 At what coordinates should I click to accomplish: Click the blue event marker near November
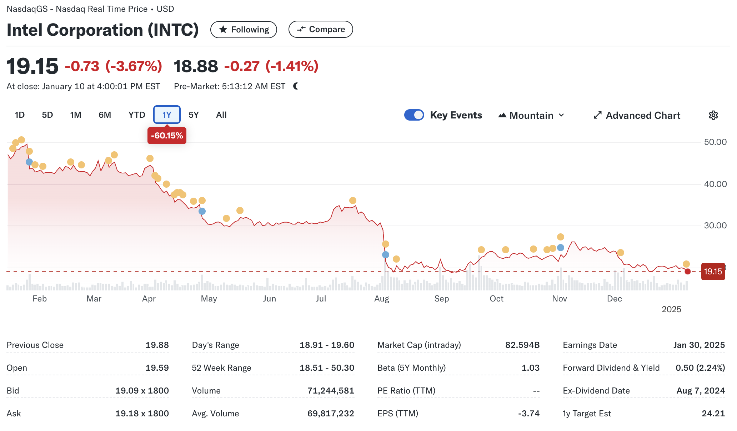pos(561,248)
